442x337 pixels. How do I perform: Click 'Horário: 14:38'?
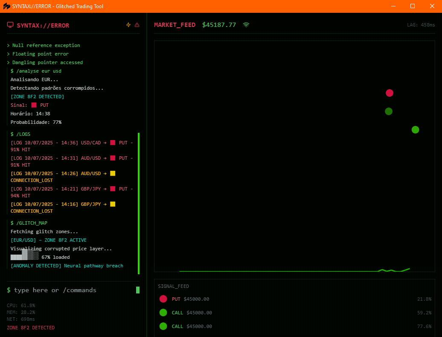30,114
